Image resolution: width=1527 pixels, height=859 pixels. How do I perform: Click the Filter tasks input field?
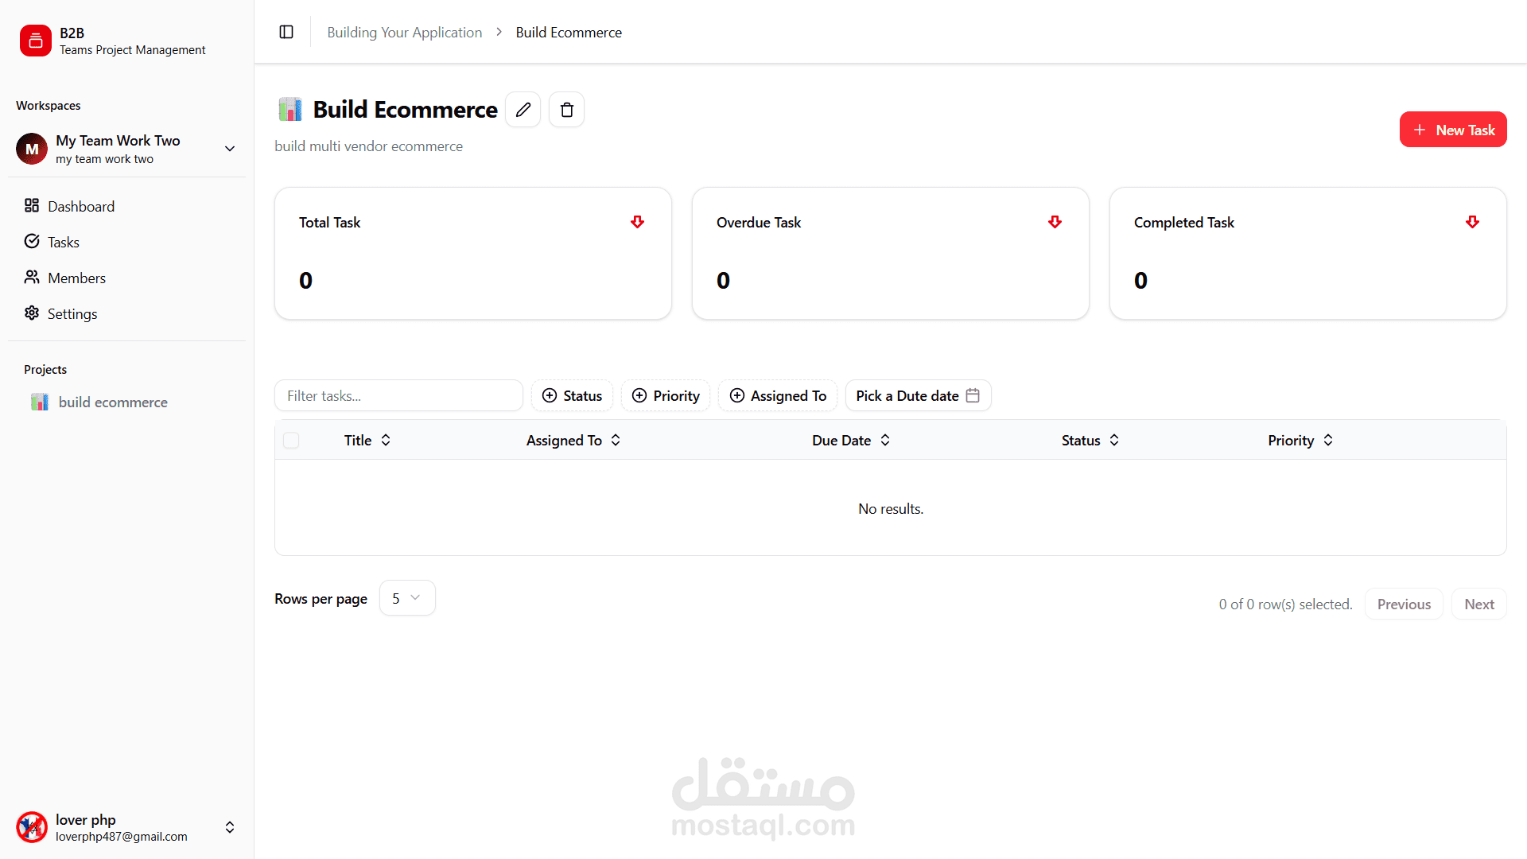[x=398, y=395]
